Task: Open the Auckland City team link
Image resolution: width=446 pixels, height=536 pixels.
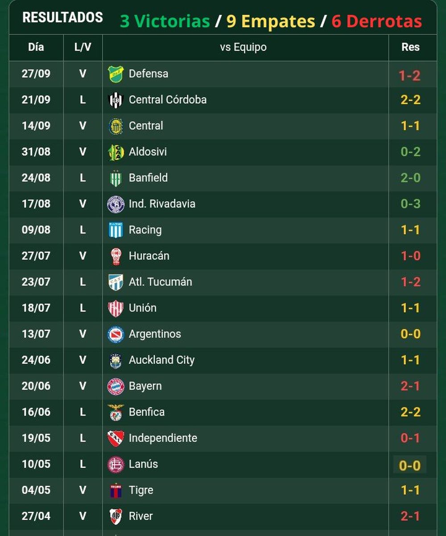Action: (161, 360)
